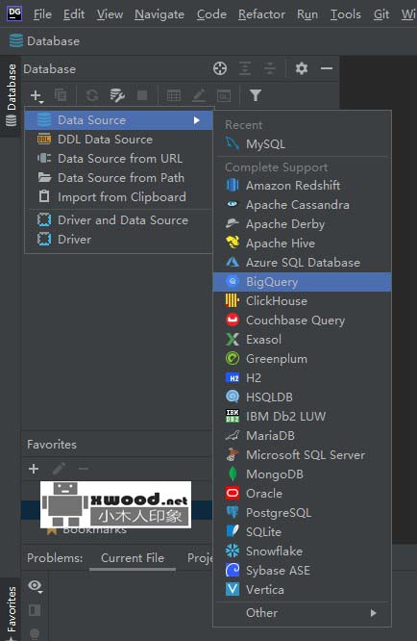Choose Azure SQL Database

(302, 262)
